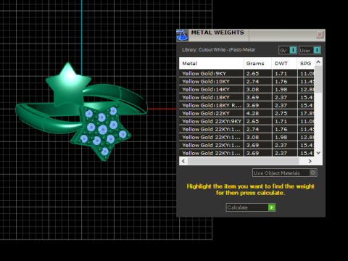
Task: Click the green Calculate arrow icon
Action: tap(271, 207)
